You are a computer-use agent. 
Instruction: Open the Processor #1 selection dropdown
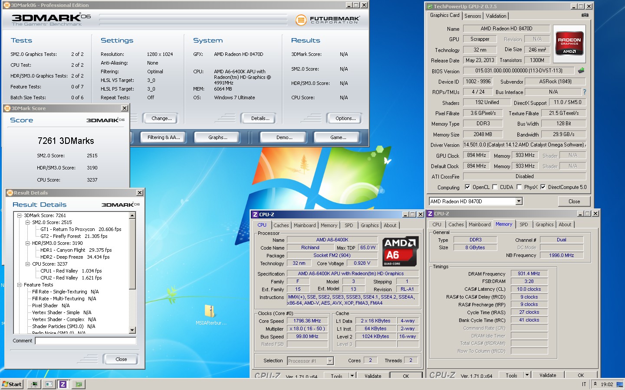click(x=330, y=361)
